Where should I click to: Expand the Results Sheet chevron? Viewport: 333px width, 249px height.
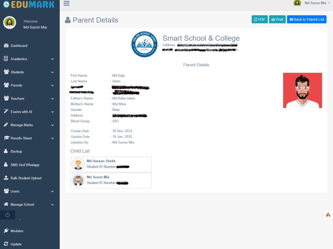point(53,138)
